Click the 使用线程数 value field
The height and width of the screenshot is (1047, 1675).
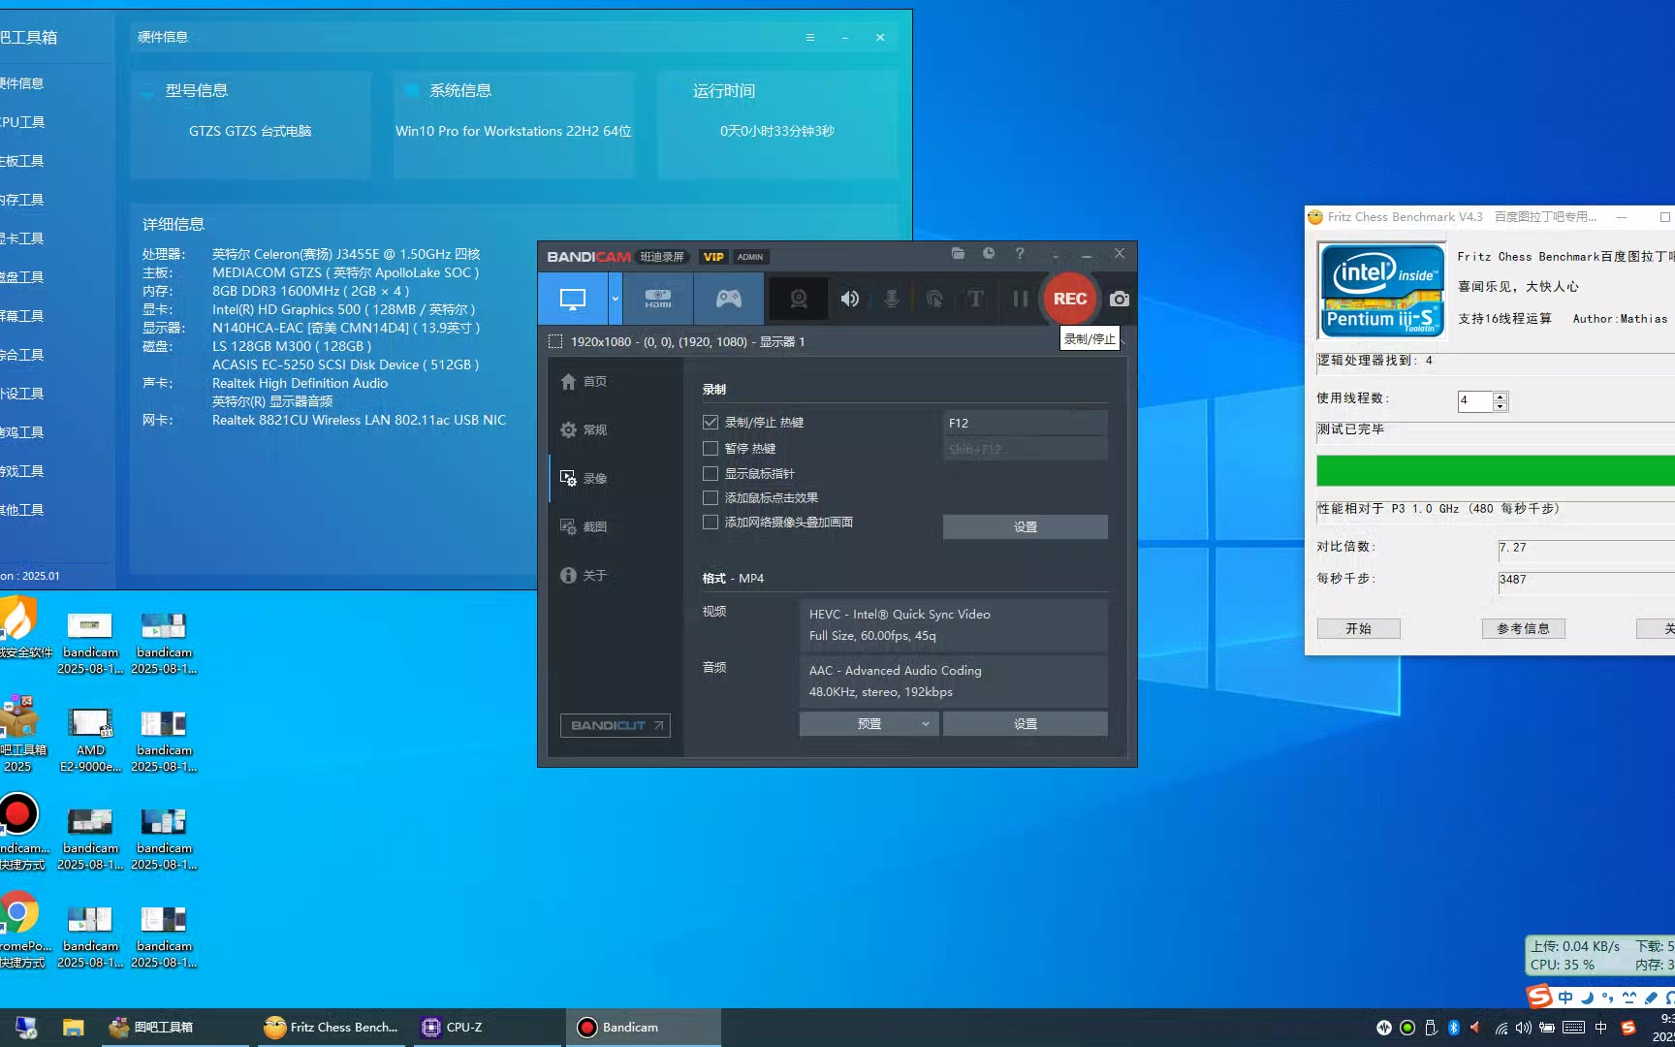pyautogui.click(x=1475, y=401)
